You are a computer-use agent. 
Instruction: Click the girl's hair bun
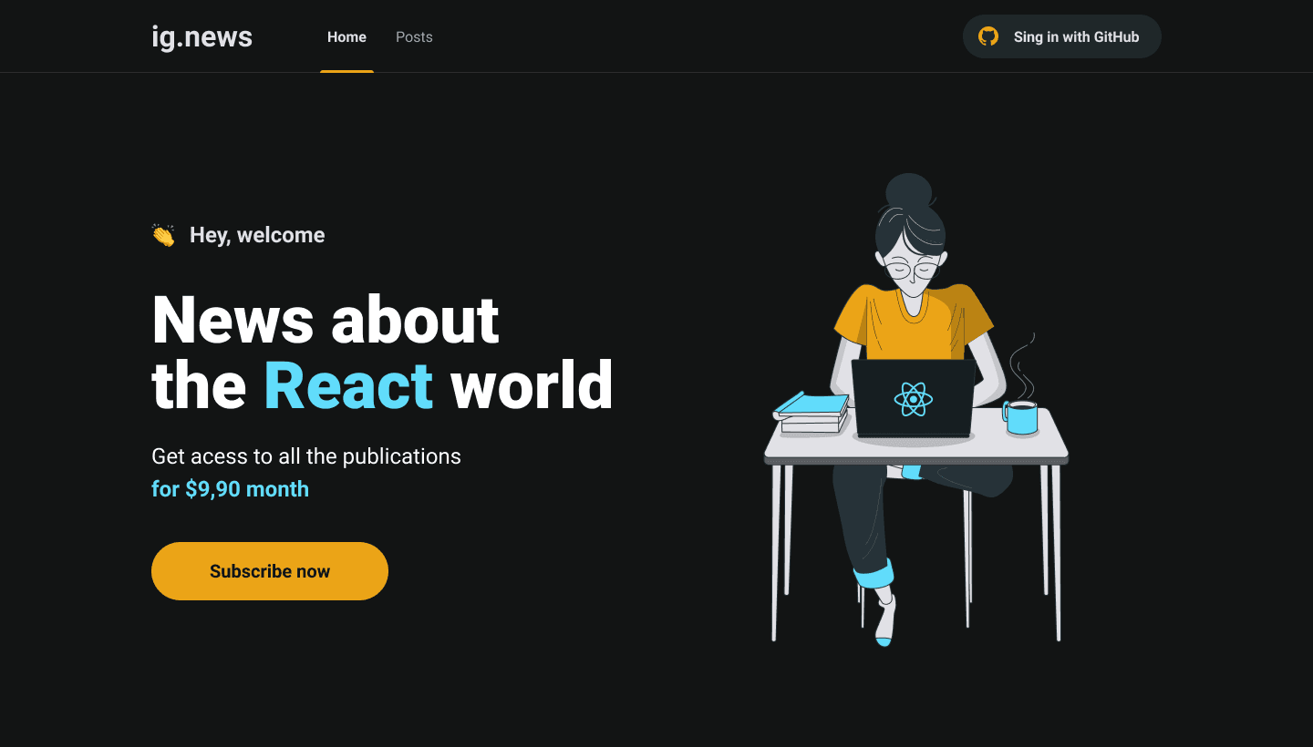909,190
